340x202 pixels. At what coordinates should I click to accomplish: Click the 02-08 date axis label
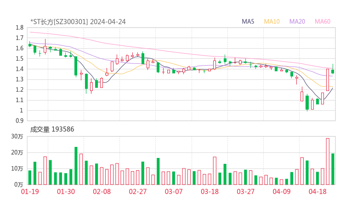coord(102,191)
